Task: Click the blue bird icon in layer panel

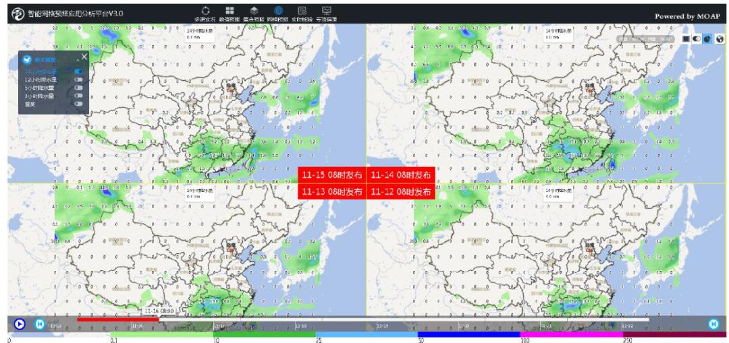Action: (x=28, y=59)
